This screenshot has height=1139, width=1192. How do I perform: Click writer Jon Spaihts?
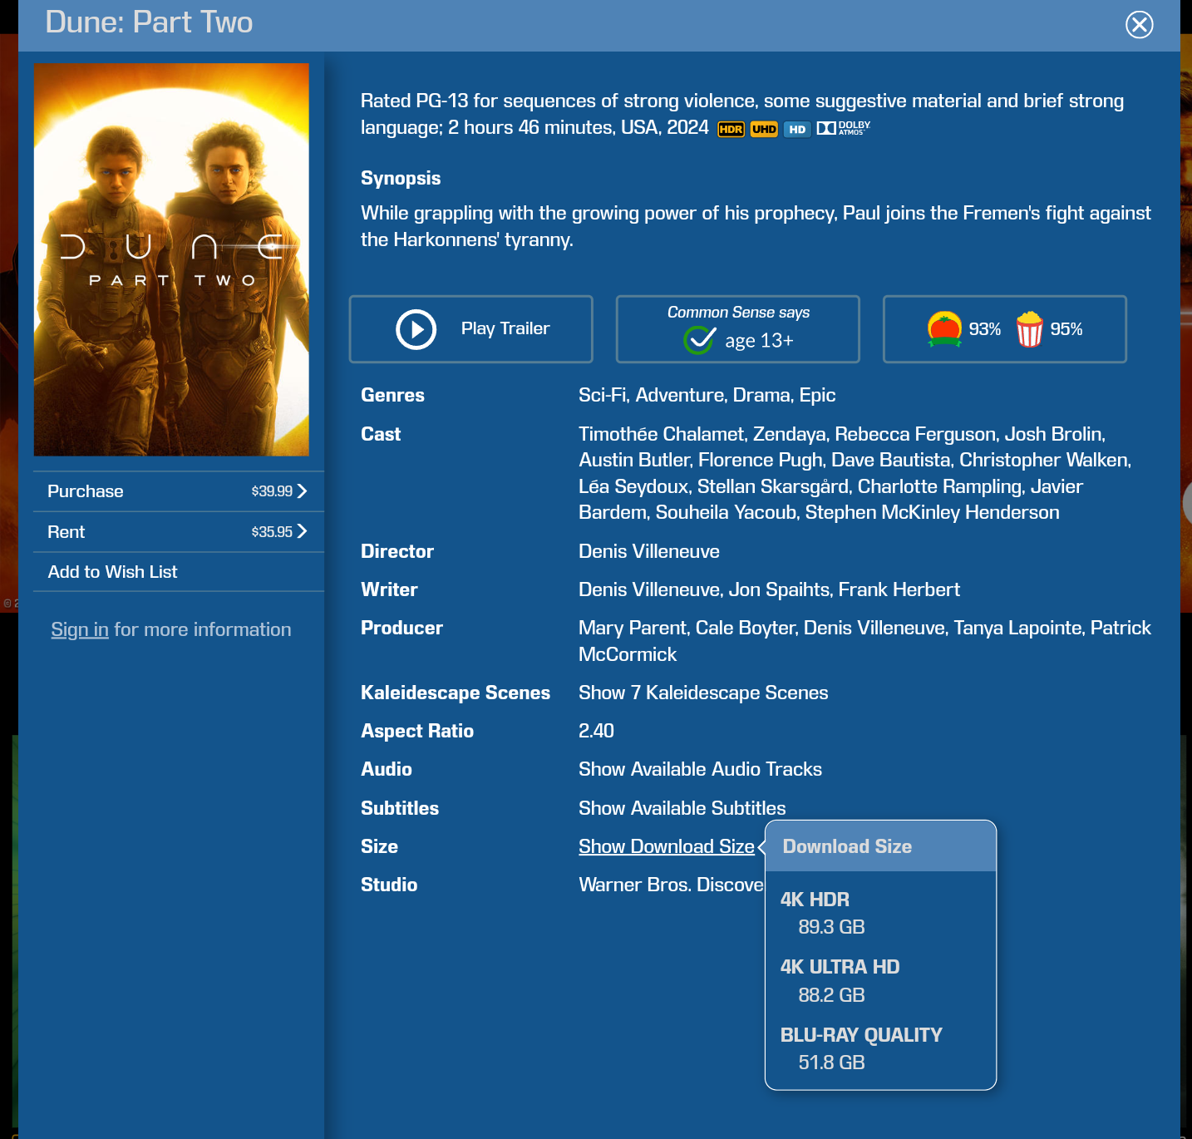(780, 589)
